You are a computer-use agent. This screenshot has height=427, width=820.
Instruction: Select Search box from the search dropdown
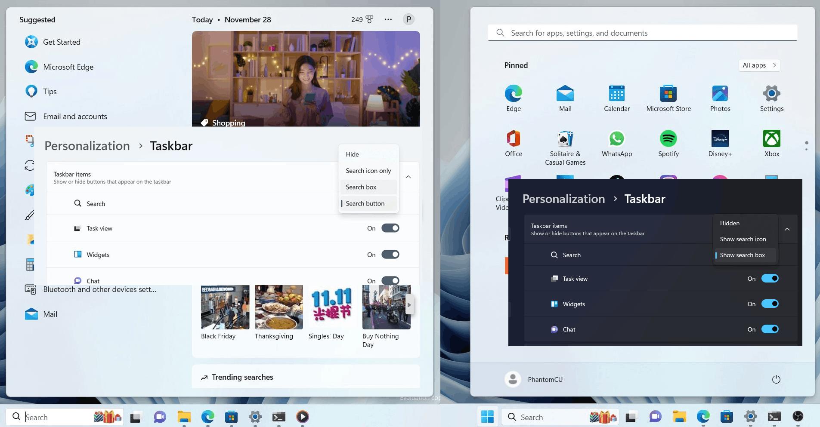coord(361,187)
